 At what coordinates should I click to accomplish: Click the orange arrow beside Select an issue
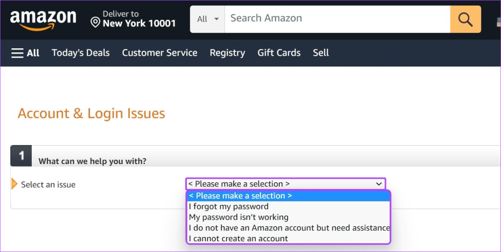tap(14, 184)
